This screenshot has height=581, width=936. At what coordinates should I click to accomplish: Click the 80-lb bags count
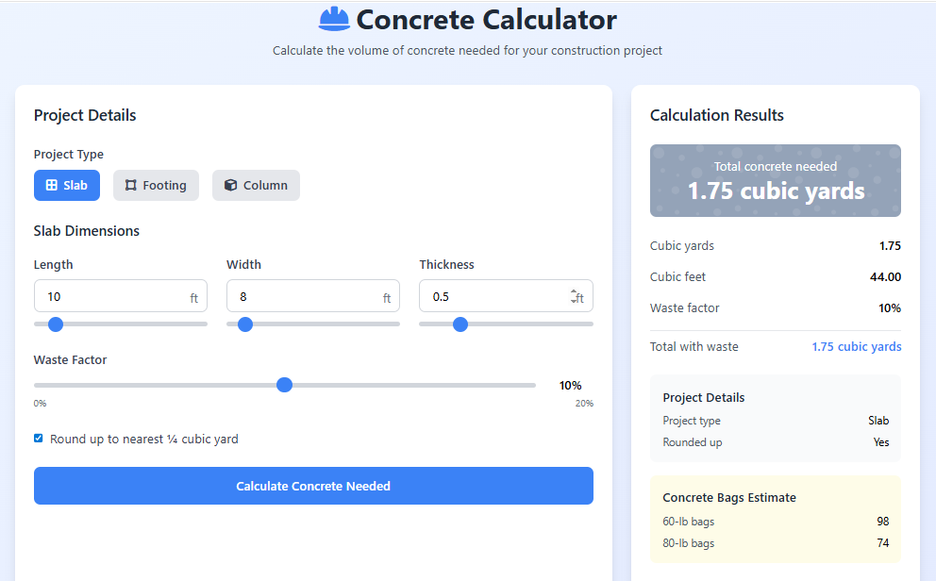click(882, 543)
